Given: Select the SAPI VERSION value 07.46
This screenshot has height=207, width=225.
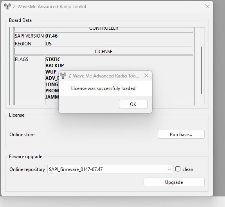Looking at the screenshot, I should click(x=51, y=36).
